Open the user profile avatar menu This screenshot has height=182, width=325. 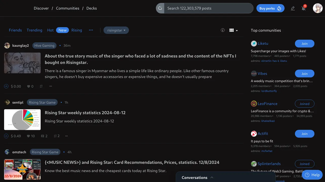coord(318,8)
